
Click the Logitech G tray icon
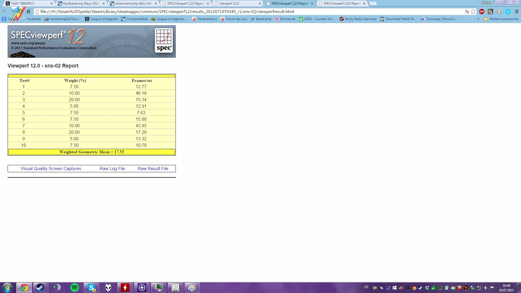coord(408,288)
